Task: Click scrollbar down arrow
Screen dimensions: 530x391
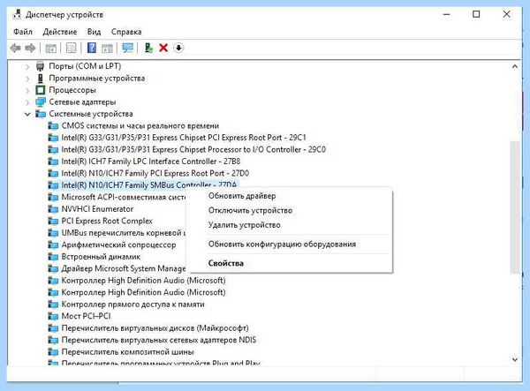Action: [x=515, y=359]
